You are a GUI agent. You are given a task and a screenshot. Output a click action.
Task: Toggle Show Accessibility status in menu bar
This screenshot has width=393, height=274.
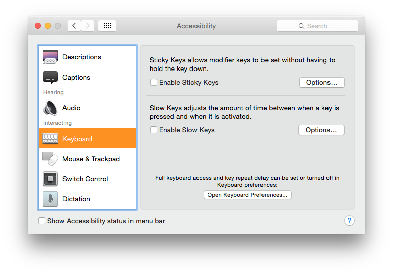(x=42, y=221)
